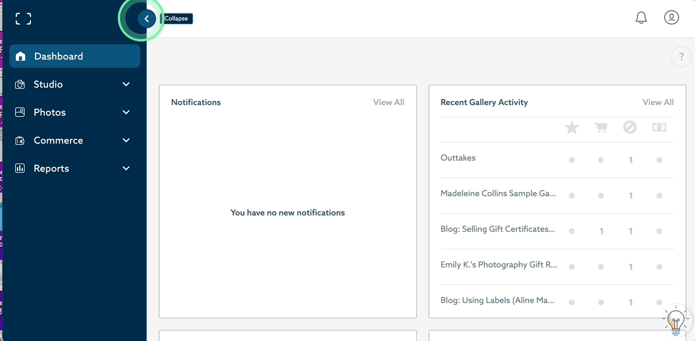Open the lightbulb tips icon

tap(675, 319)
